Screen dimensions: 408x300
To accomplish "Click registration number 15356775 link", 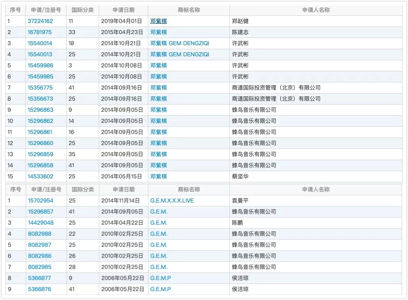I will 40,88.
